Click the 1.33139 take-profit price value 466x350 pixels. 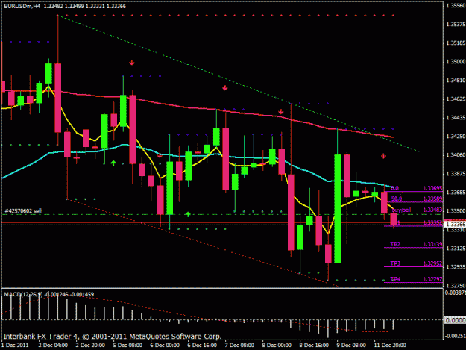tap(432, 244)
